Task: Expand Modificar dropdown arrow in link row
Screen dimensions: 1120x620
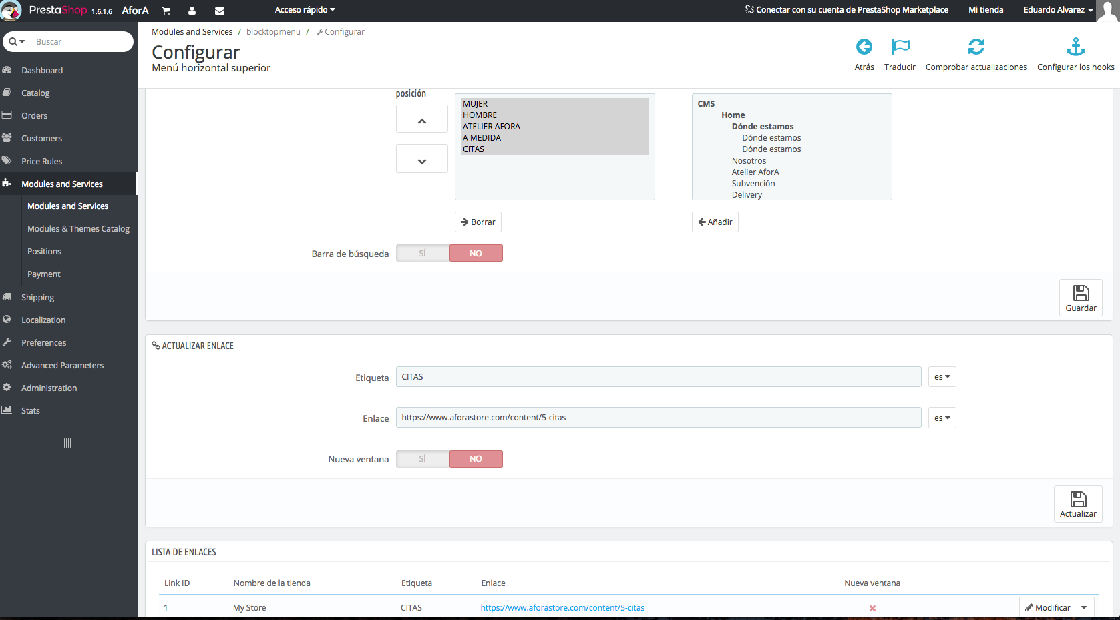Action: pyautogui.click(x=1084, y=607)
